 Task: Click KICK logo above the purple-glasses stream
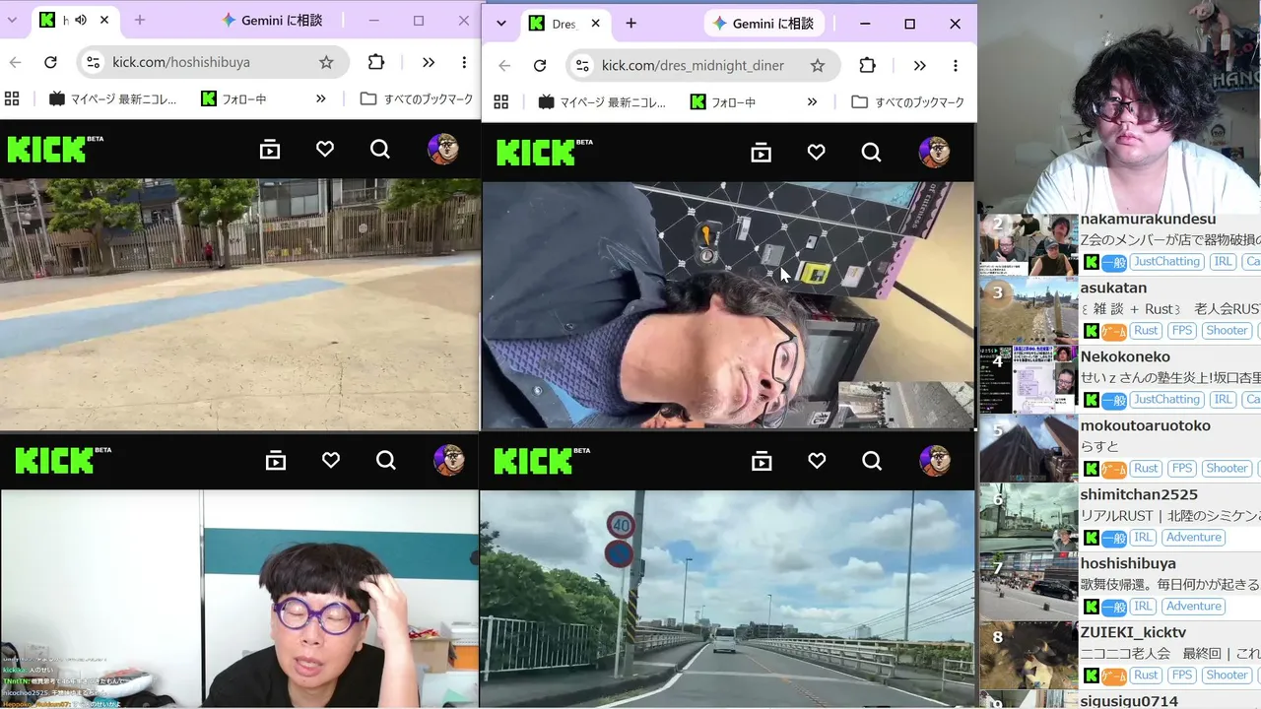(x=63, y=460)
